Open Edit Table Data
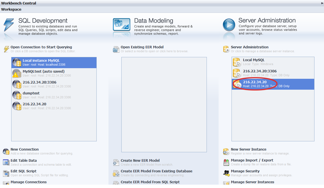Viewport: 324px width, 188px height. [x=24, y=160]
